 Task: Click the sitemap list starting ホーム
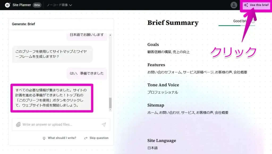click(188, 113)
